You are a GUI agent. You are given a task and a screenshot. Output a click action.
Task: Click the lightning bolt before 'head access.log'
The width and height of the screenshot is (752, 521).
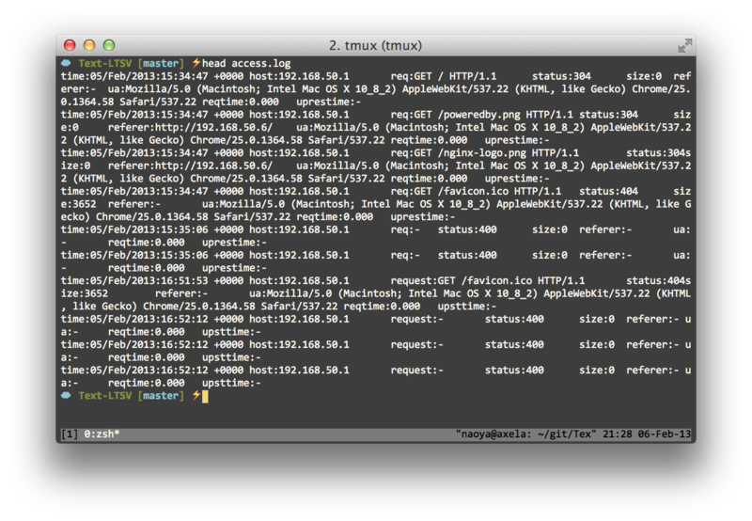point(196,63)
